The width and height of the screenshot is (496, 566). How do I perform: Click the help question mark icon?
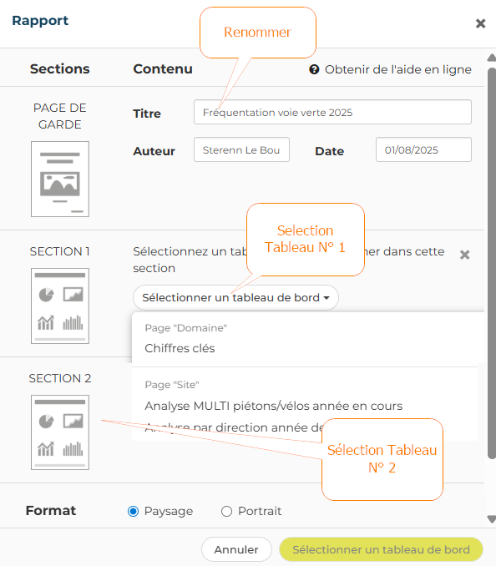(314, 69)
